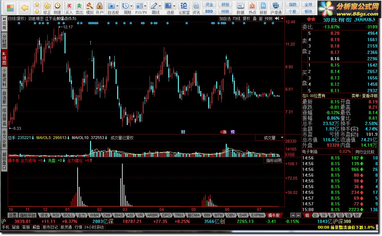Open the F10/F9 info icon
The image size is (382, 236).
(x=139, y=8)
